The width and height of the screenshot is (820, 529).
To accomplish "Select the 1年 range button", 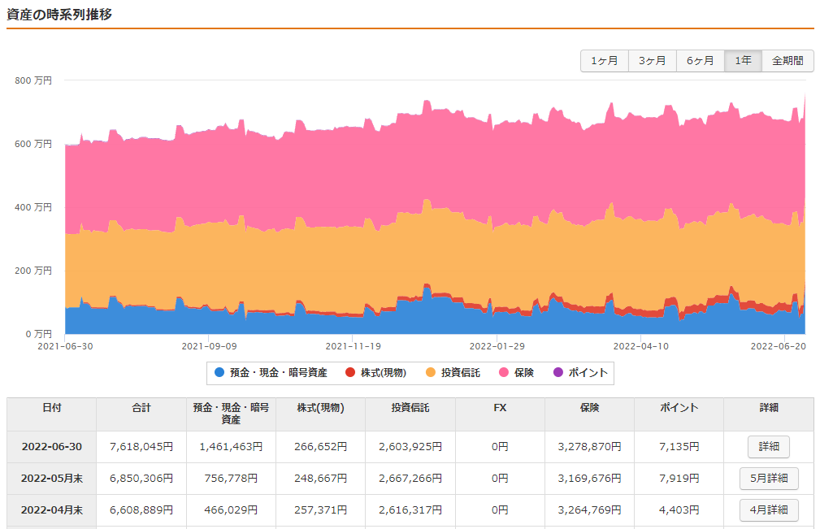I will pos(743,61).
